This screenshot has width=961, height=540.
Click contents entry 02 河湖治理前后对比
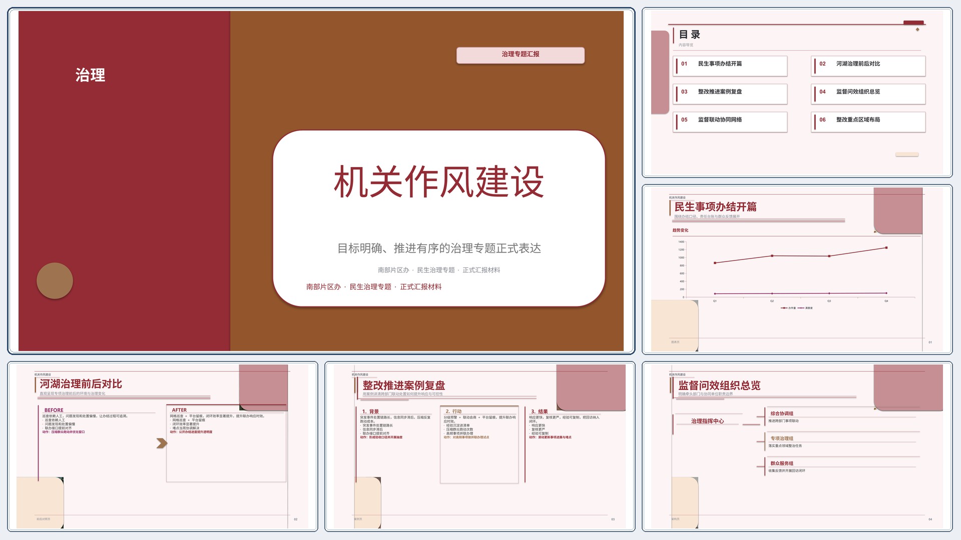pos(868,65)
